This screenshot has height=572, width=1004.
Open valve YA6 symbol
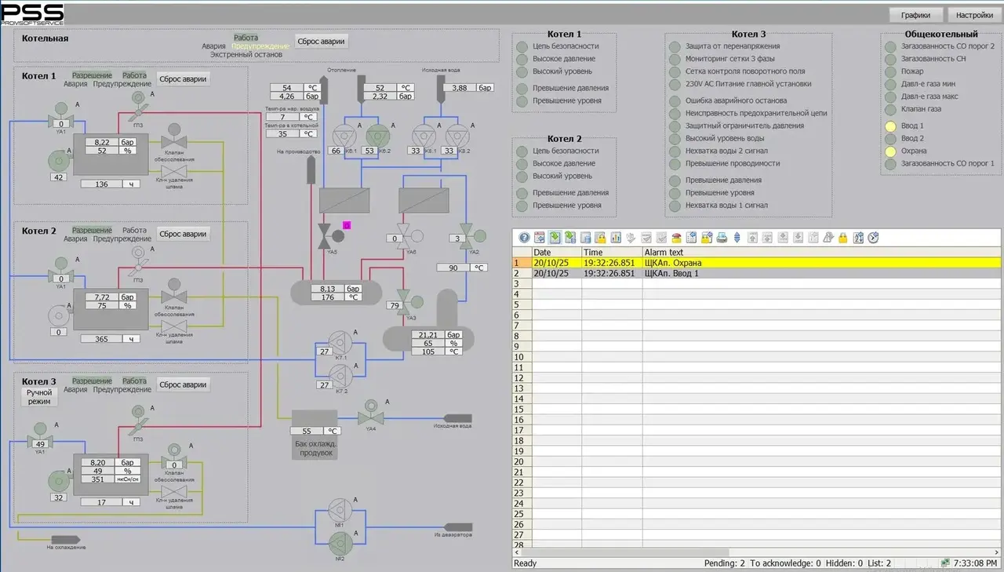point(409,236)
